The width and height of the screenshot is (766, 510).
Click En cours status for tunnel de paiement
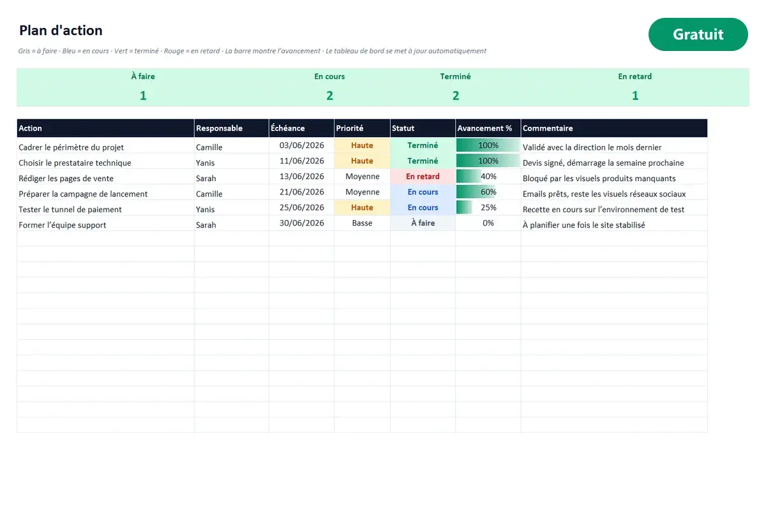[423, 207]
